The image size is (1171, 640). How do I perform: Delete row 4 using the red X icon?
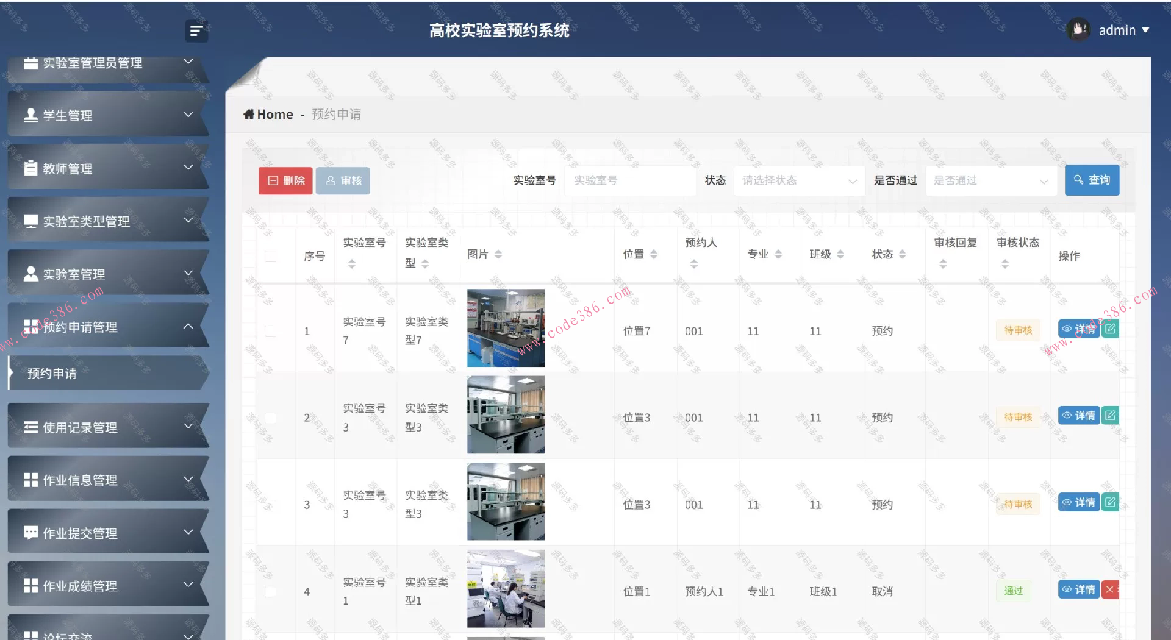[x=1111, y=589]
